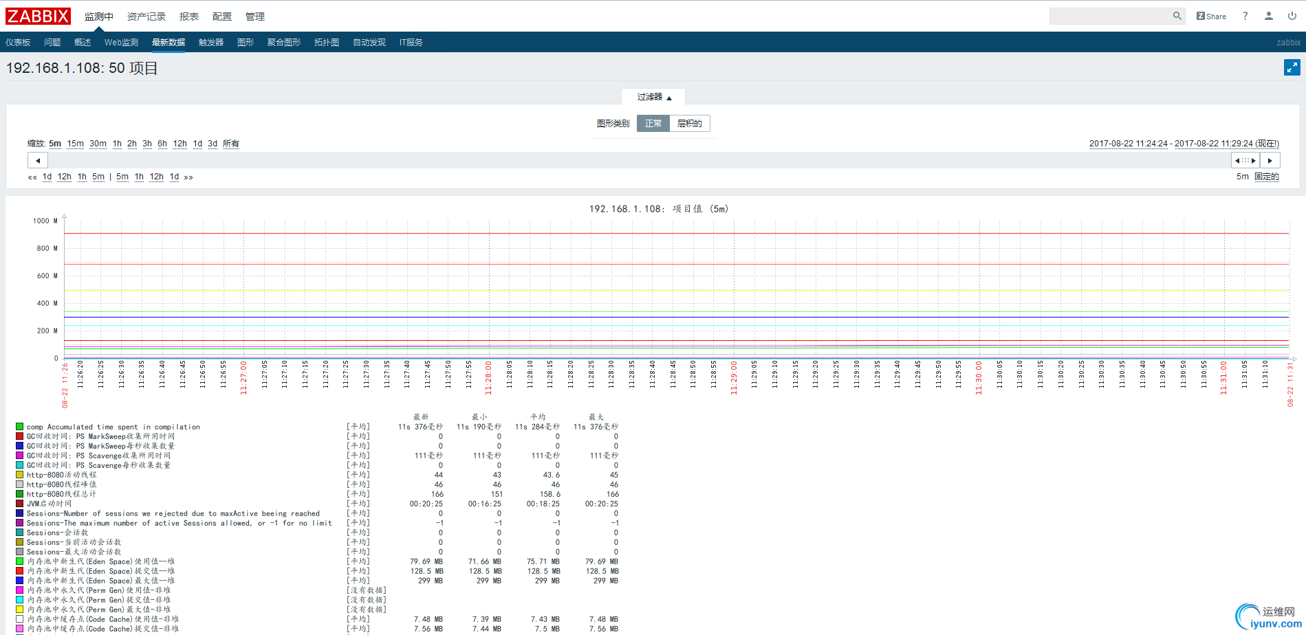This screenshot has width=1306, height=635.
Task: Click the left arrow on time scrollbar
Action: click(38, 160)
